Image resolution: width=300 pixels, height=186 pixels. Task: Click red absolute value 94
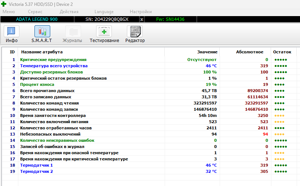click(266, 134)
